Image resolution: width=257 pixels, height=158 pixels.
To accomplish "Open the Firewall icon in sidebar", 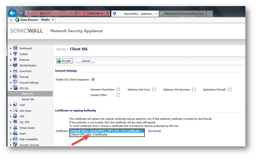I will (x=15, y=76).
